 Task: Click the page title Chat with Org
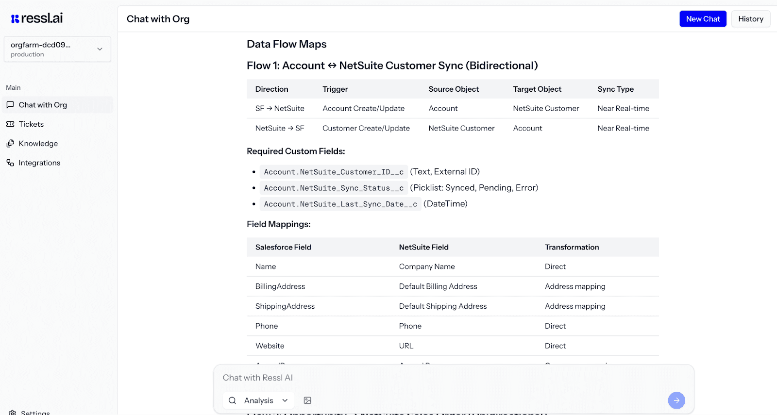click(x=158, y=19)
